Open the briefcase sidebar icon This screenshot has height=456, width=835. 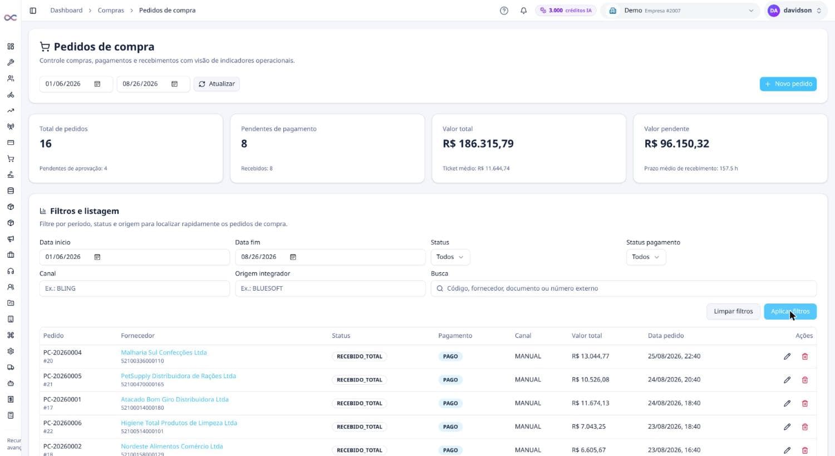coord(11,255)
